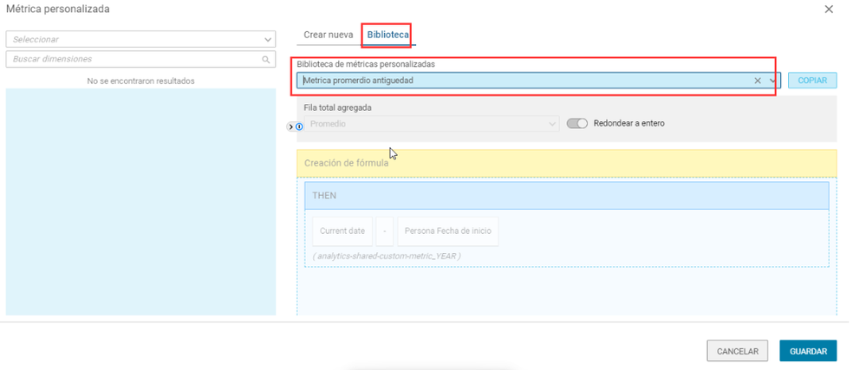Click the blue info icon beside Promedio
This screenshot has height=370, width=866.
point(299,127)
